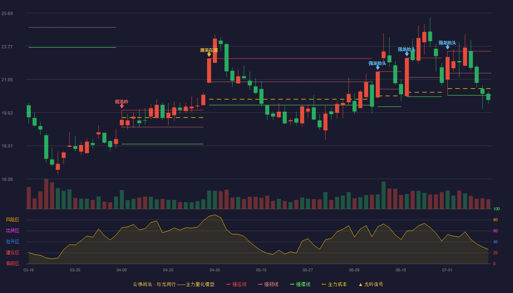The width and height of the screenshot is (513, 293).
Task: Click the 风险区 zone label
Action: (x=12, y=220)
